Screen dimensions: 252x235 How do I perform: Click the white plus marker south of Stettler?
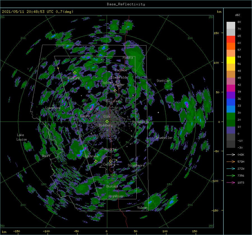[158, 112]
